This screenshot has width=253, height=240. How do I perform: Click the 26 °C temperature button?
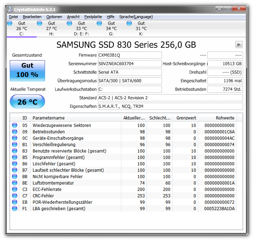[x=27, y=102]
